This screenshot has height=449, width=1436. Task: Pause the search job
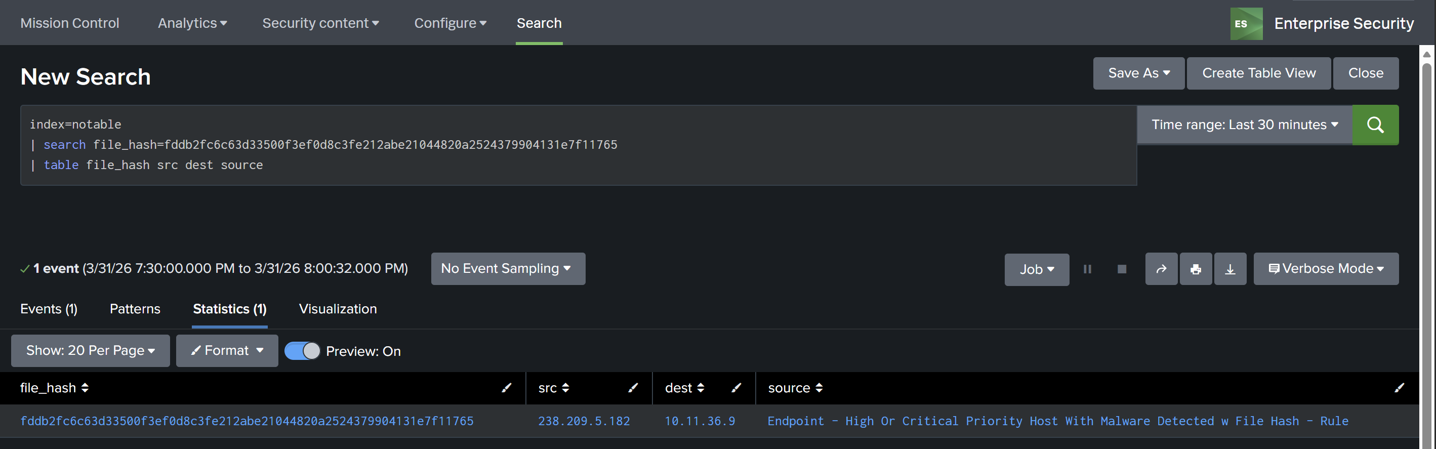1087,269
